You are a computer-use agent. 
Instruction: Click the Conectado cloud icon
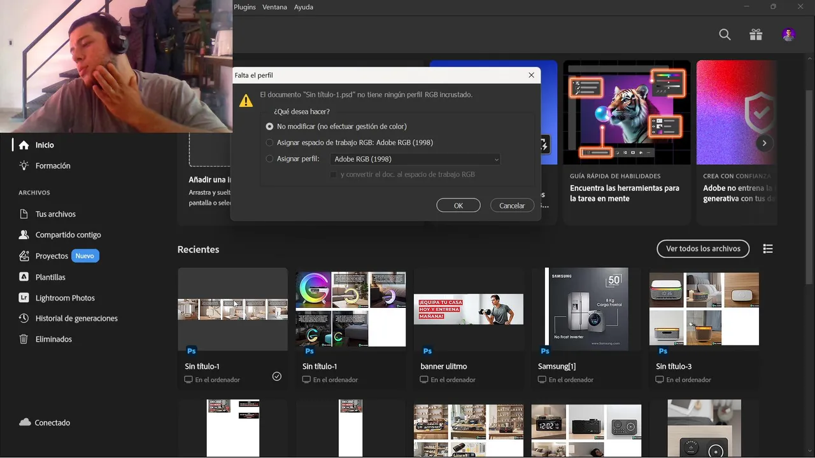pyautogui.click(x=25, y=422)
